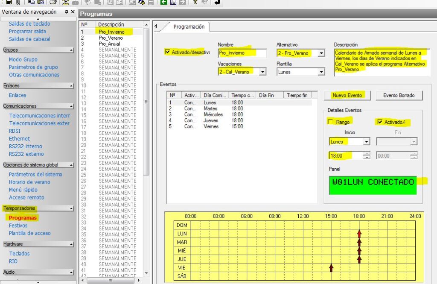Viewport: 437px width, 284px height.
Task: Select program row Pro_Verano
Action: pos(111,38)
